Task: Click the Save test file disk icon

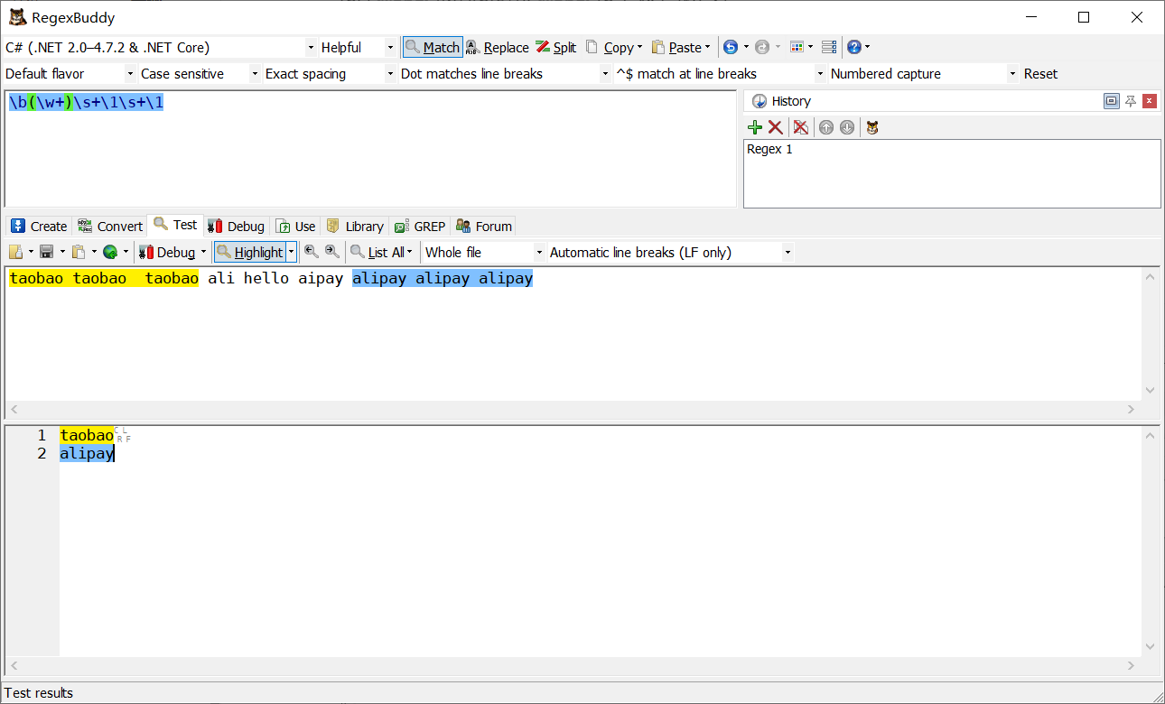Action: pos(47,252)
